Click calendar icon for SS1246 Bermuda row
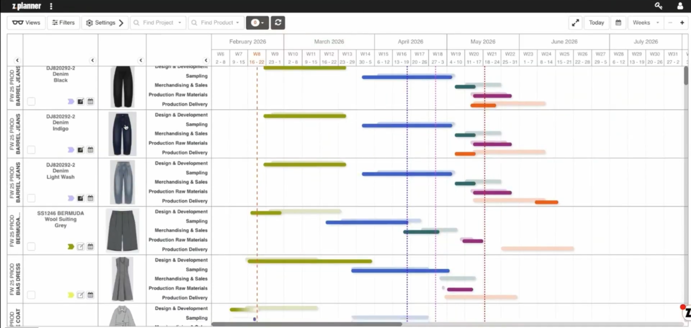This screenshot has height=328, width=691. pos(91,246)
